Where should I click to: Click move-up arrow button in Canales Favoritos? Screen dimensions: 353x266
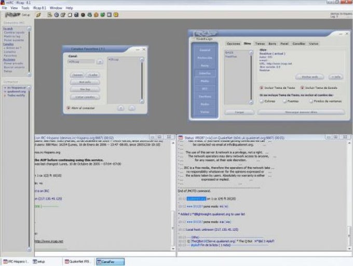click(121, 108)
